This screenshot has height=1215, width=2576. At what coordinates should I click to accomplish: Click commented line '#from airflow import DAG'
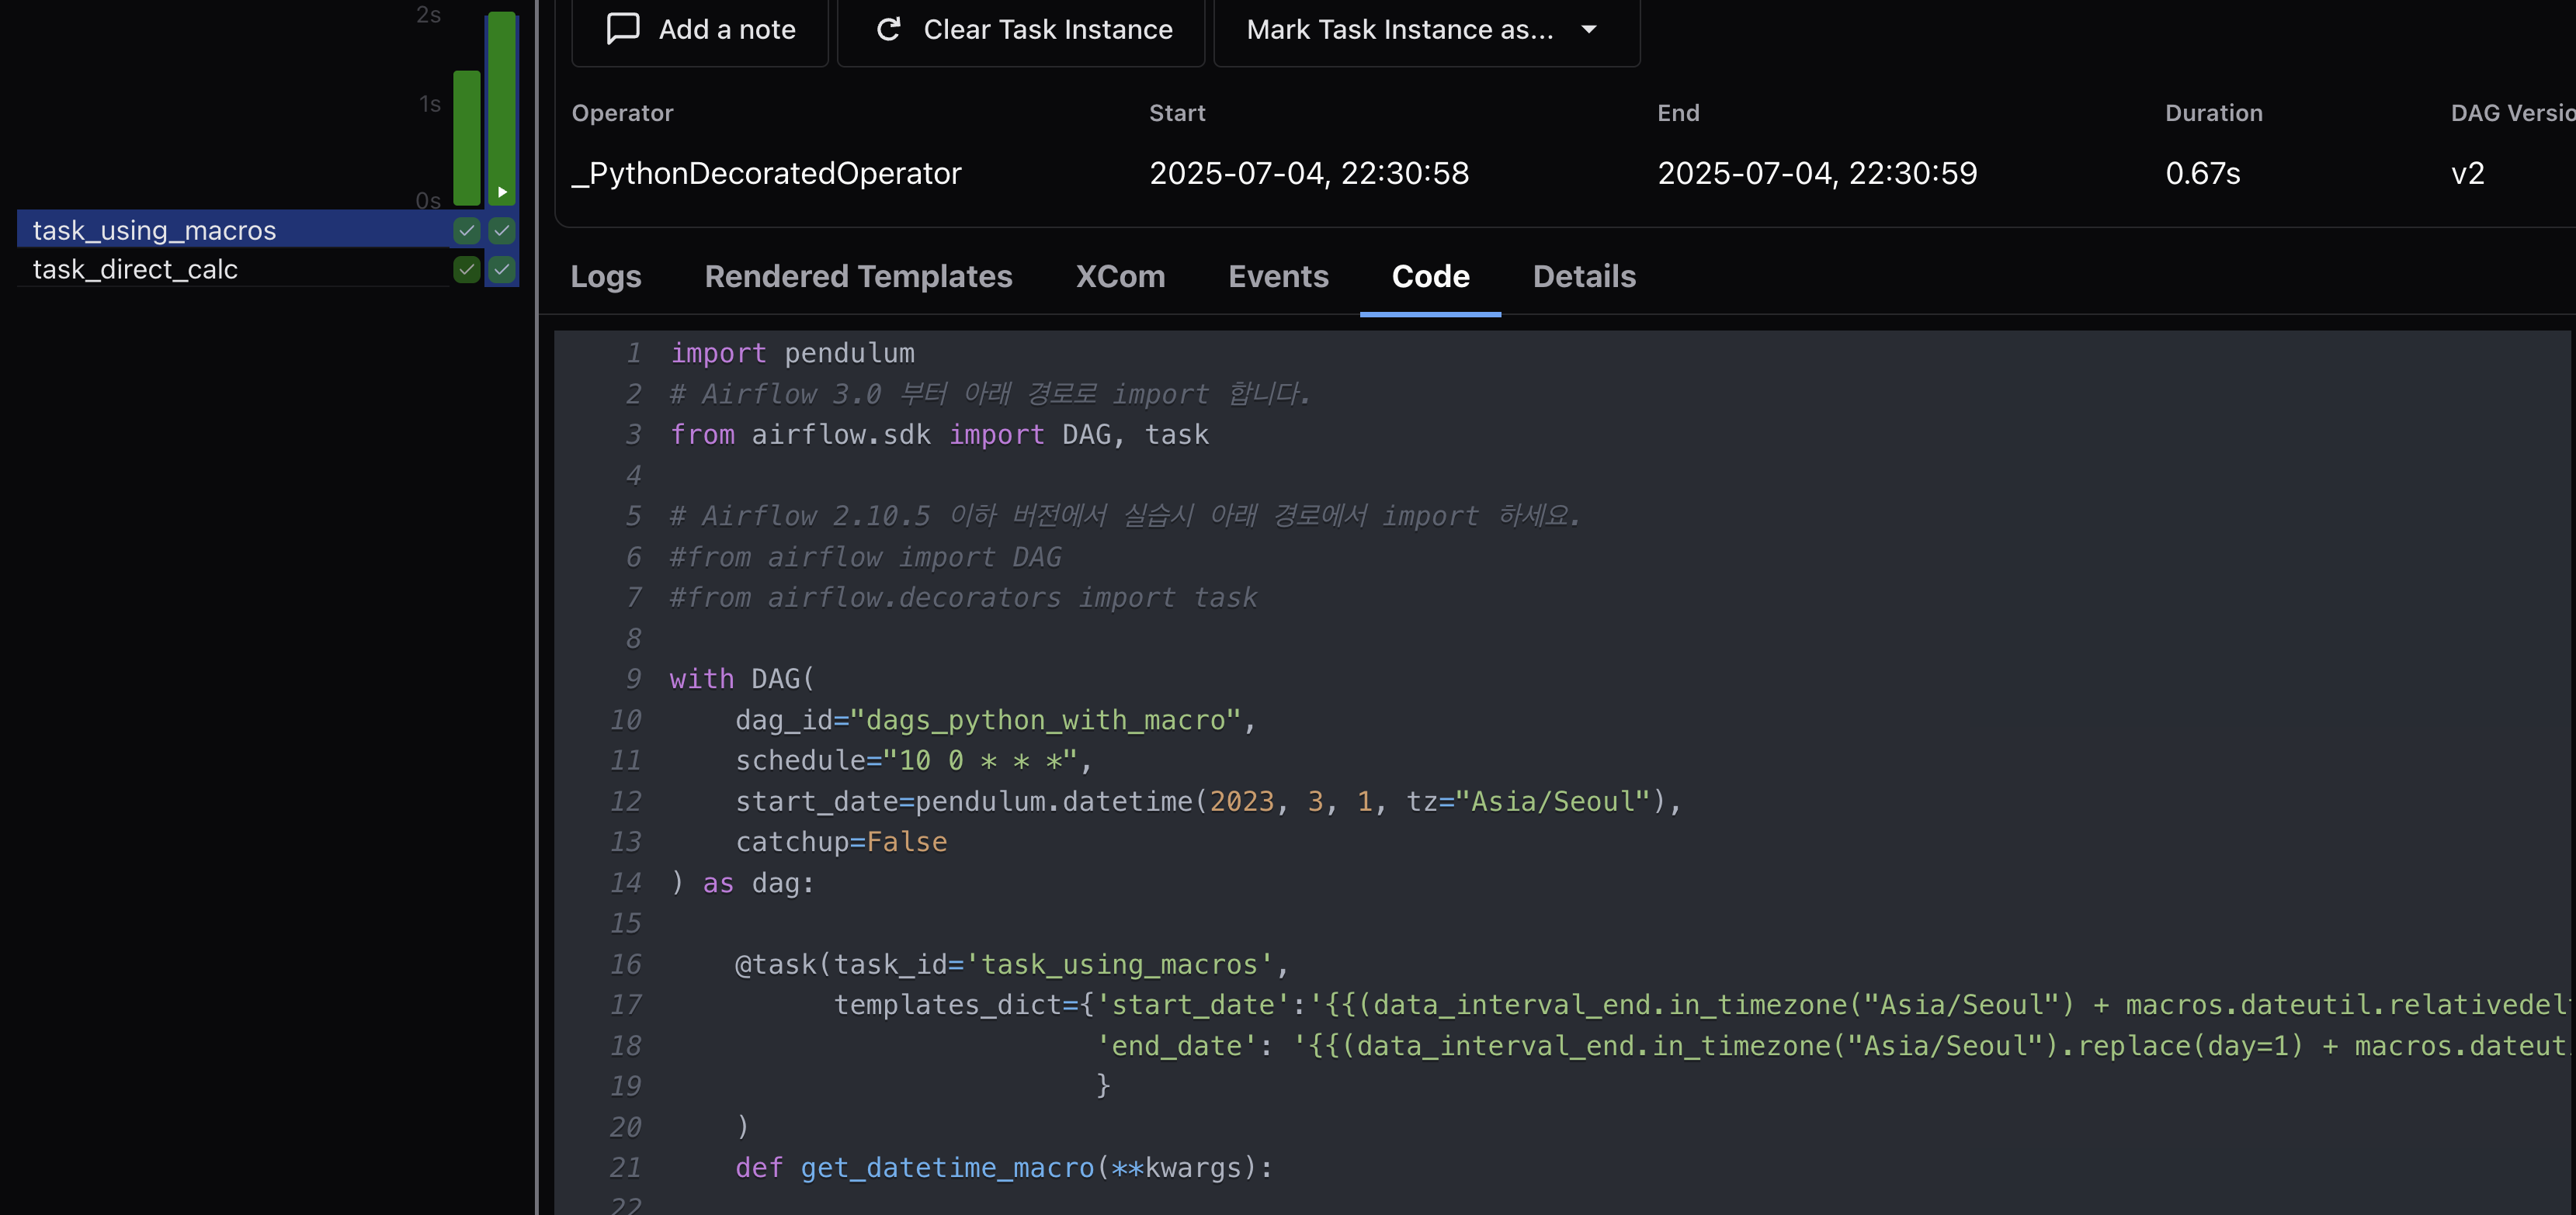click(x=865, y=556)
